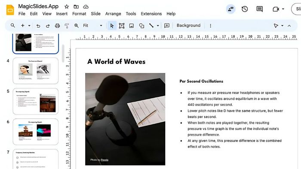Select slide 4 thumbnail with two photos

[36, 71]
